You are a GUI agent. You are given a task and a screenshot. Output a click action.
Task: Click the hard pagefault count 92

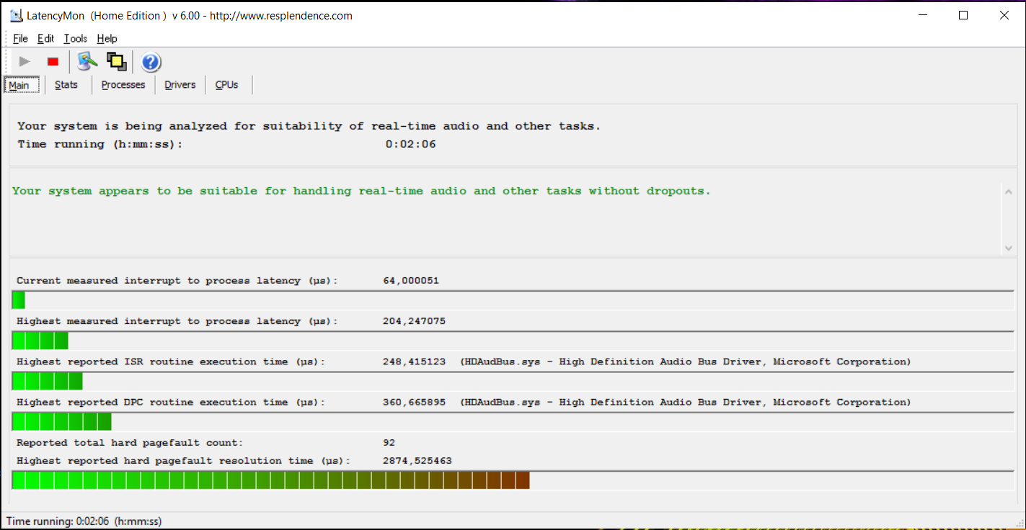(x=389, y=443)
